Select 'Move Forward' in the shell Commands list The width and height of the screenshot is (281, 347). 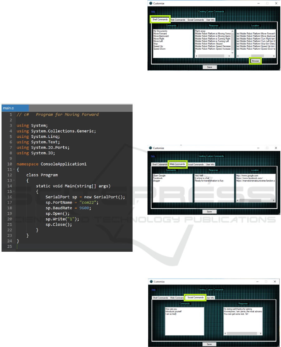click(160, 34)
